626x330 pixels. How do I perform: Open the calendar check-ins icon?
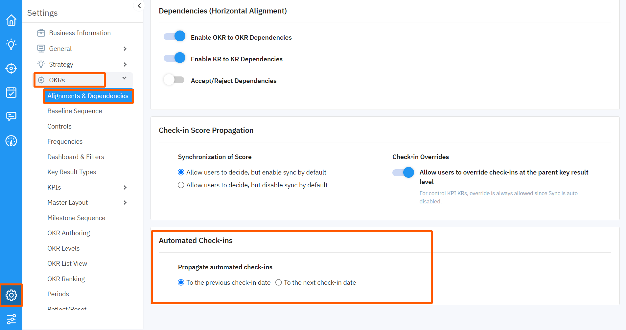click(x=11, y=93)
